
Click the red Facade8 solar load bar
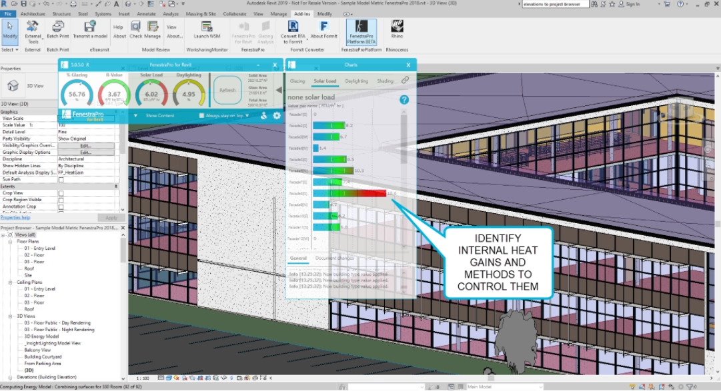349,193
